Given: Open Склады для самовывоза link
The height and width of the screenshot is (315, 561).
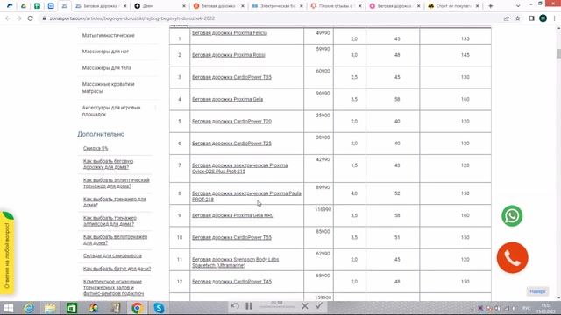Looking at the screenshot, I should pos(112,255).
